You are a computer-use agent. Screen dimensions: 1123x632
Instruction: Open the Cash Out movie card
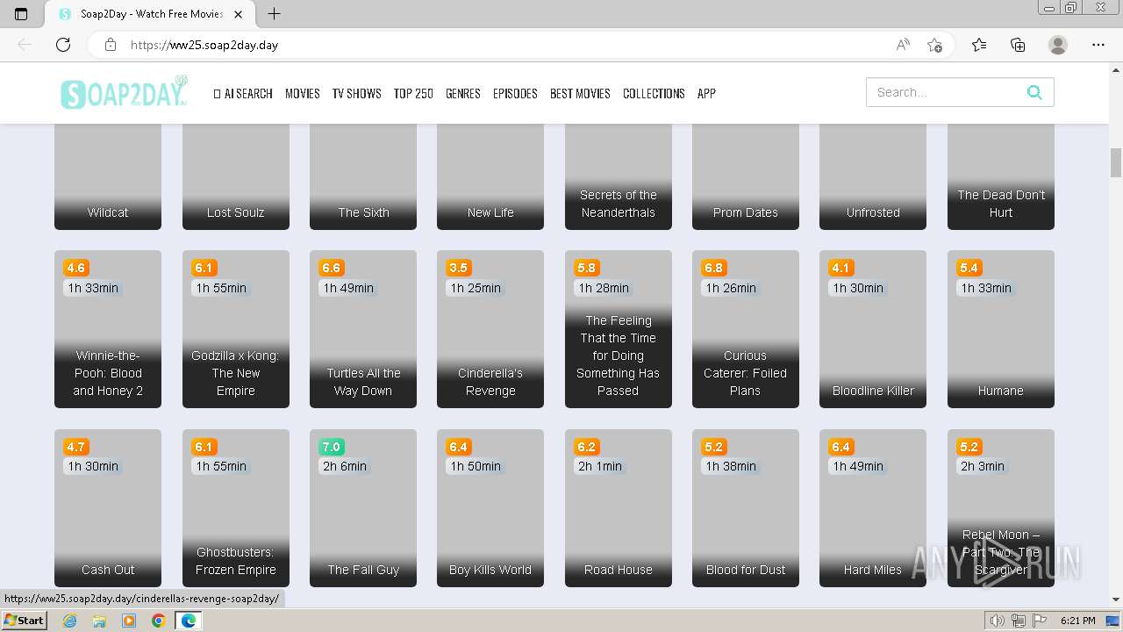click(x=108, y=508)
